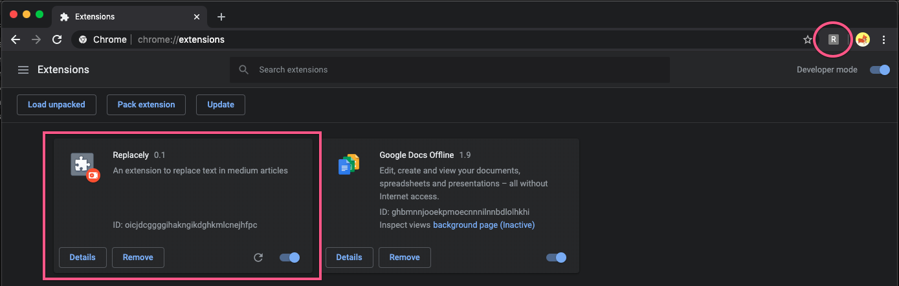The image size is (899, 286).
Task: Close the Extensions tab
Action: (197, 17)
